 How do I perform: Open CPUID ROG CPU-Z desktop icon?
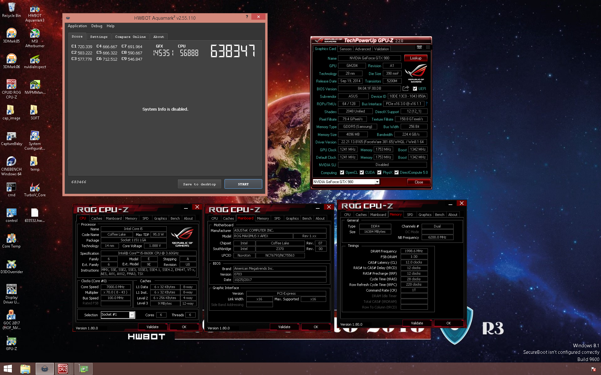tap(12, 89)
